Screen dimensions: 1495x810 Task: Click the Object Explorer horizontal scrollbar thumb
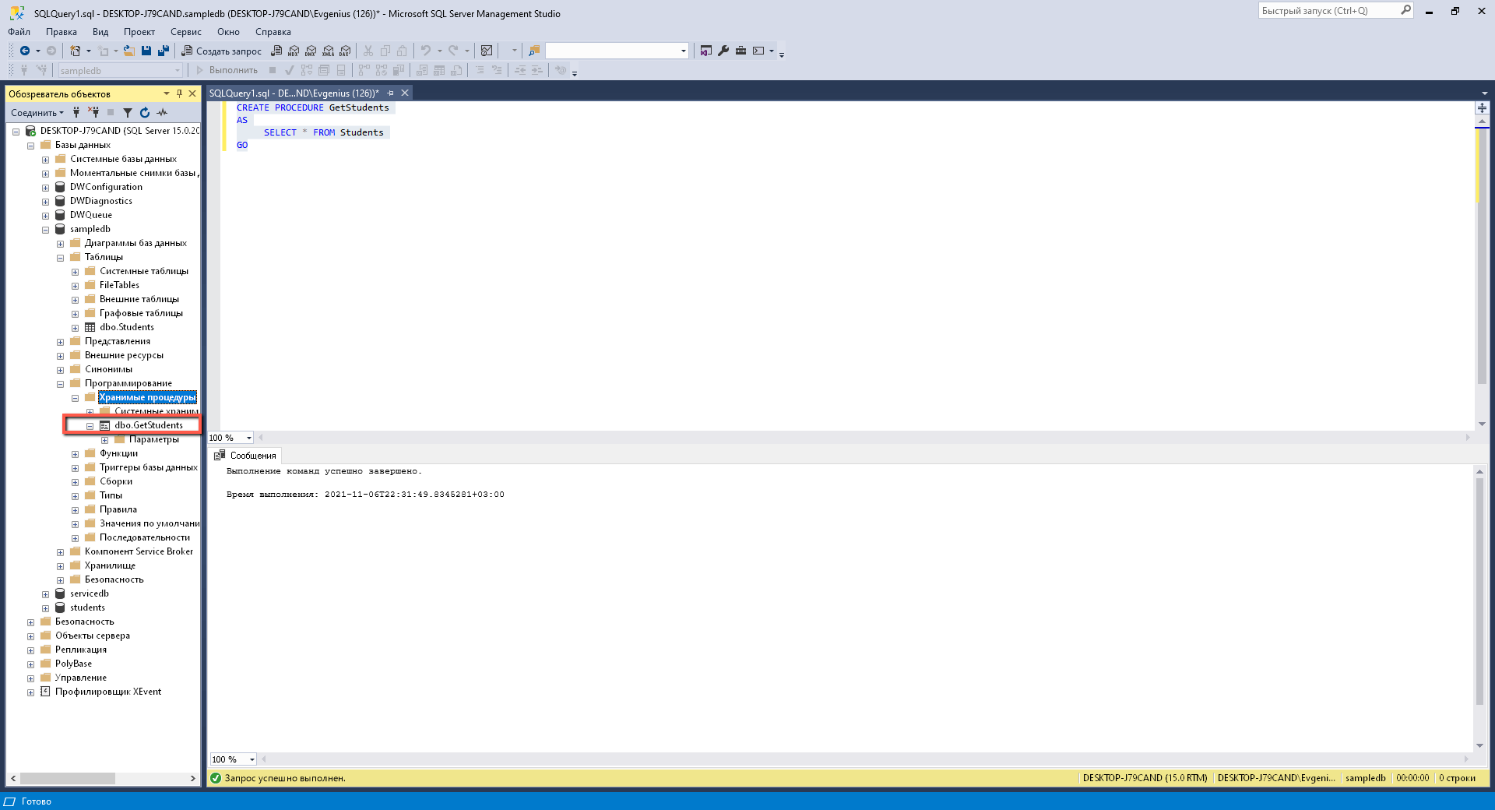click(68, 778)
